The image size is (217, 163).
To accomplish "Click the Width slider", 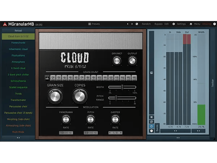I will coord(122,87).
